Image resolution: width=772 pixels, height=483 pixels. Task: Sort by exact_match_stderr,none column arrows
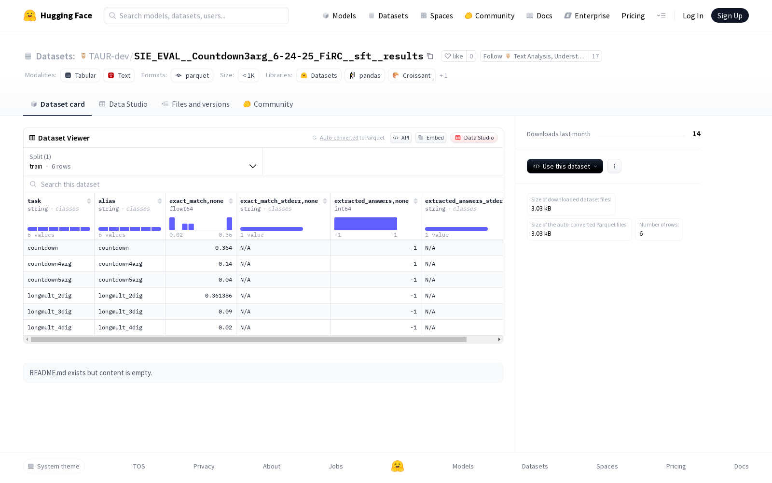[x=325, y=201]
